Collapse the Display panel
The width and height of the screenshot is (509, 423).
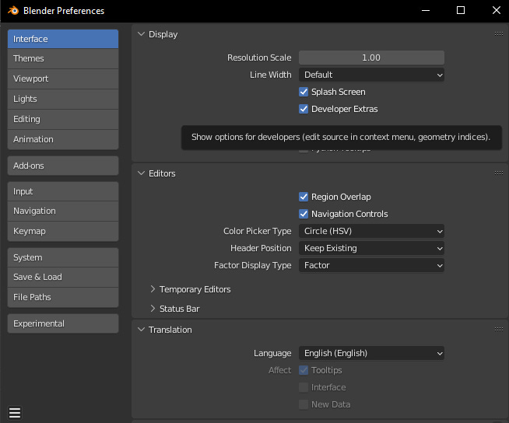[x=141, y=34]
